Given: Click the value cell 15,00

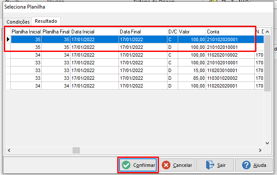Looking at the screenshot, I should tap(192, 70).
